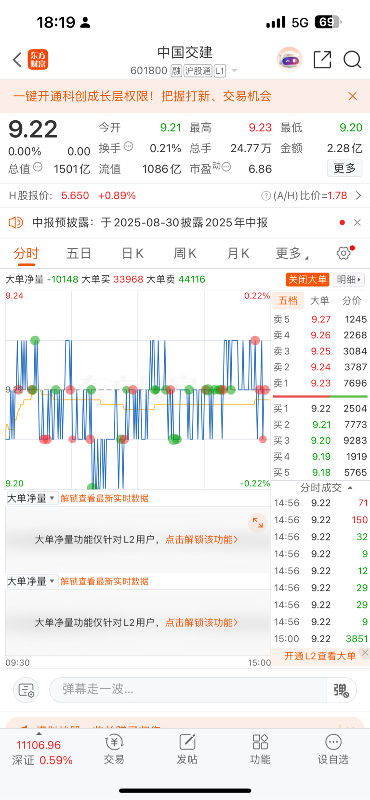Select the 分价 tab
370x800 pixels.
click(352, 300)
